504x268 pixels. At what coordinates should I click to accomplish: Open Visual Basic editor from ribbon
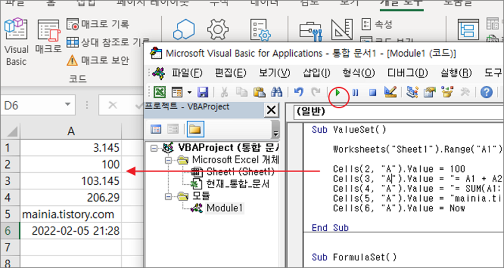point(16,42)
